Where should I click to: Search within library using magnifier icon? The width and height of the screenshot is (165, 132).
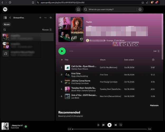[x=5, y=30]
